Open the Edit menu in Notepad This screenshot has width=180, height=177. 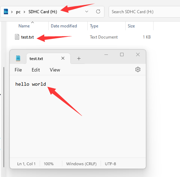36,70
